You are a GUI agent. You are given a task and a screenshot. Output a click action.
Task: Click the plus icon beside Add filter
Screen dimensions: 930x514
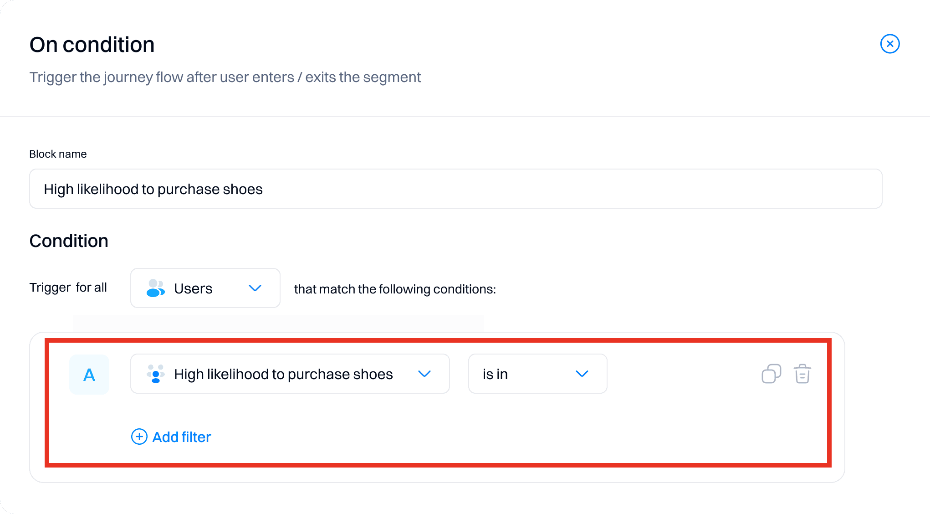coord(139,437)
